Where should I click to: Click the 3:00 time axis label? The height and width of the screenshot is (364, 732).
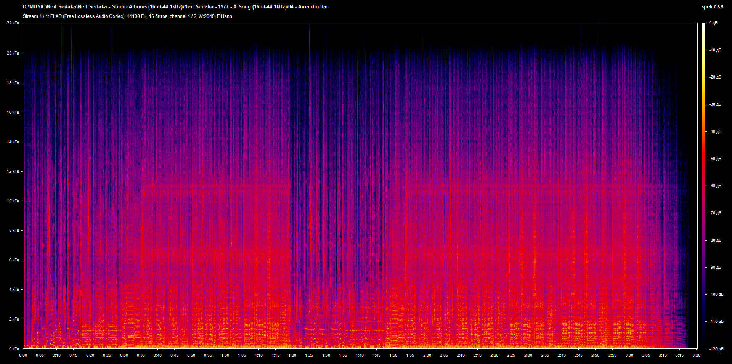click(x=629, y=355)
